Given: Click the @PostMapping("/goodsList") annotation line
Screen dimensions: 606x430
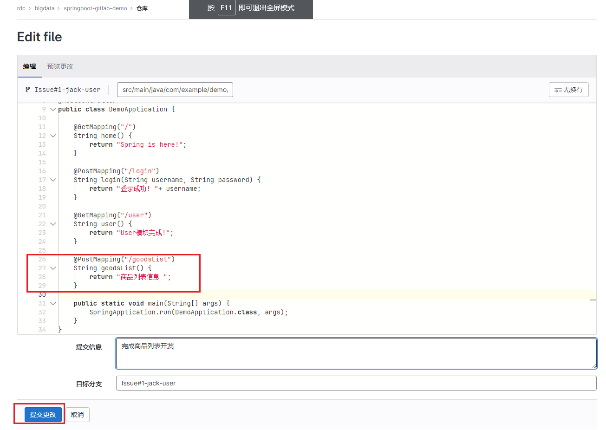Looking at the screenshot, I should pos(124,259).
